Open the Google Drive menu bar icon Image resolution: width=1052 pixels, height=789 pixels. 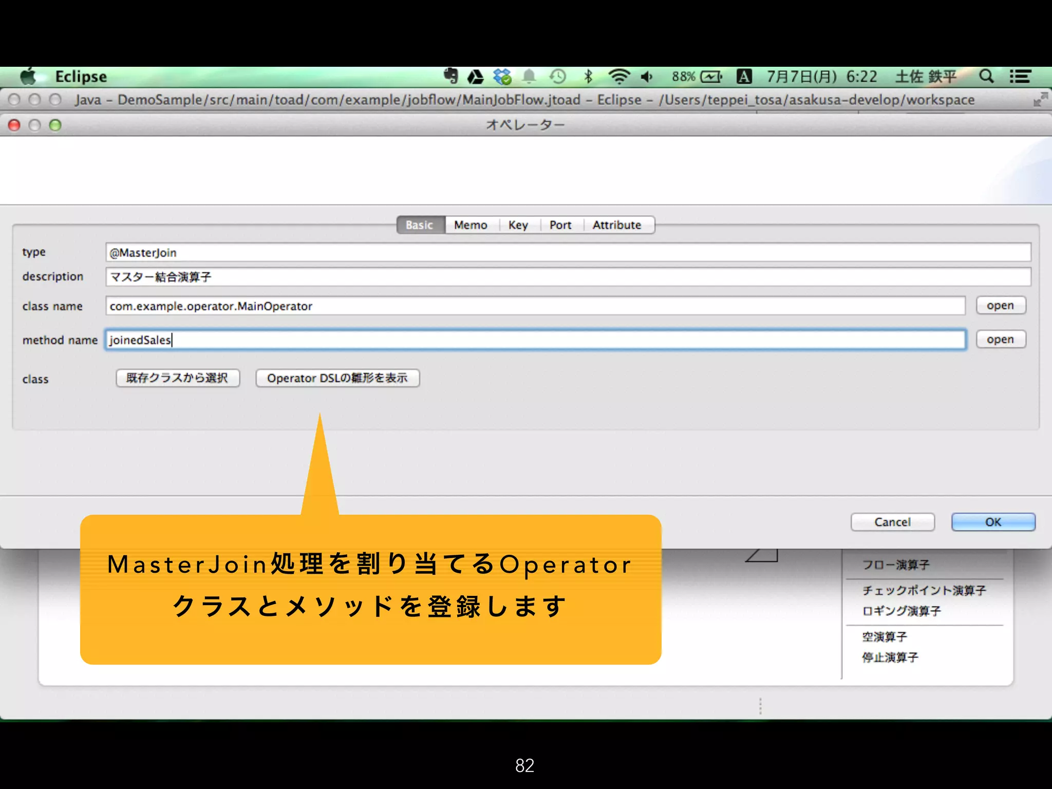tap(475, 77)
